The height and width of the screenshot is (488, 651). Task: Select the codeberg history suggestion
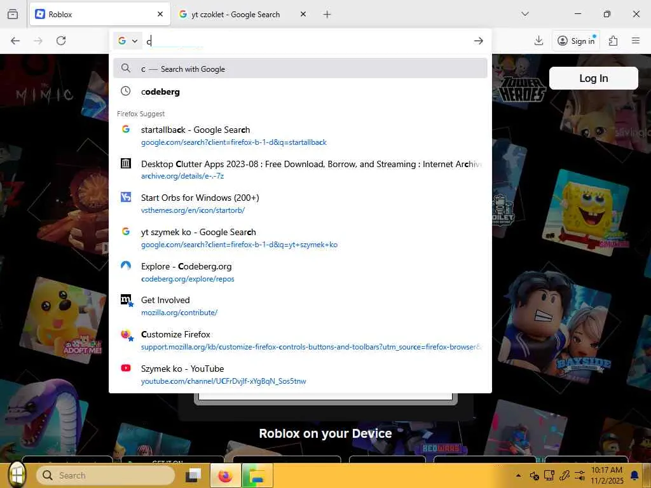(300, 91)
